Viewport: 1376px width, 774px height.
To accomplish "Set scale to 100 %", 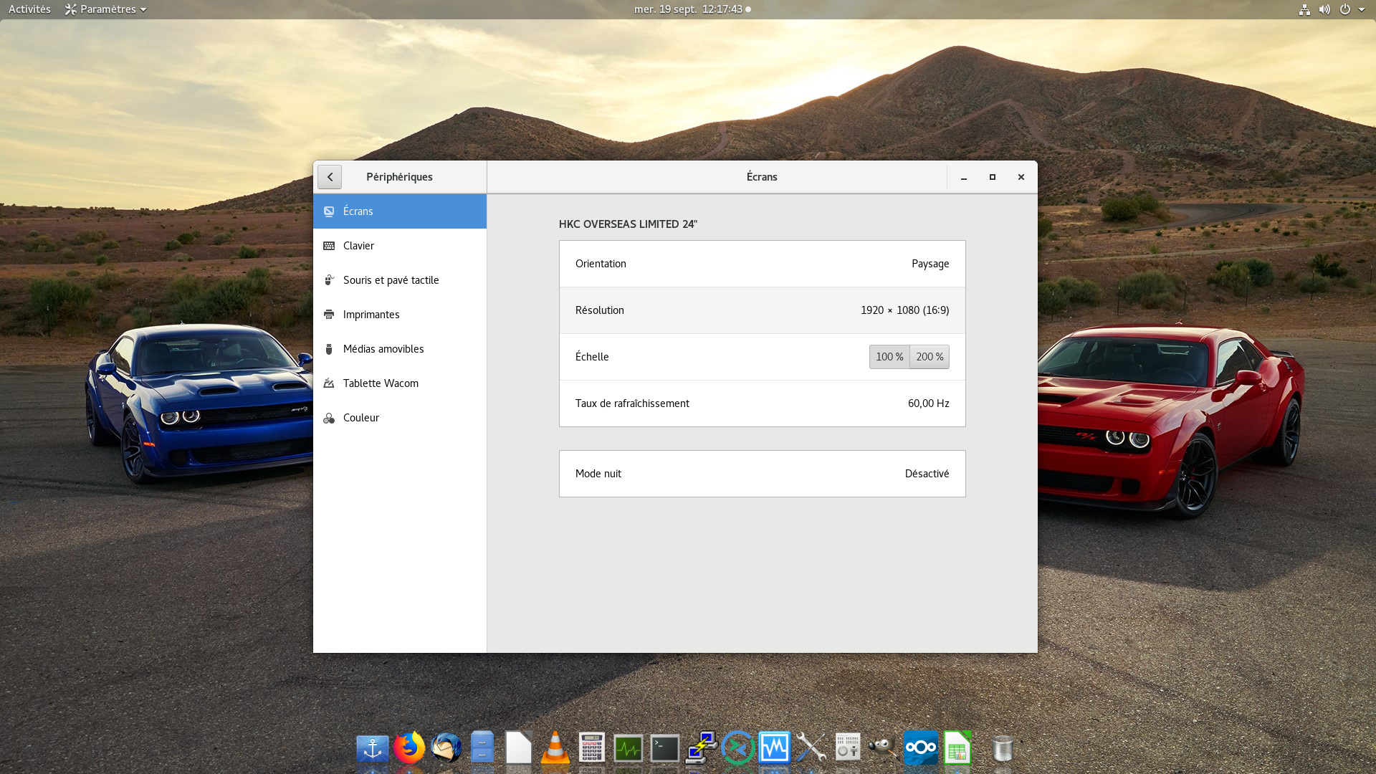I will click(x=889, y=357).
